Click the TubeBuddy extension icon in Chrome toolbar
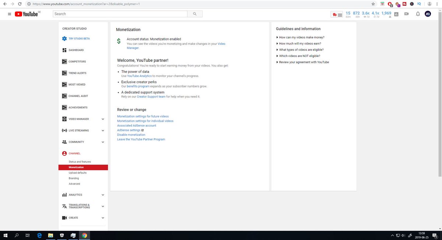 click(404, 4)
